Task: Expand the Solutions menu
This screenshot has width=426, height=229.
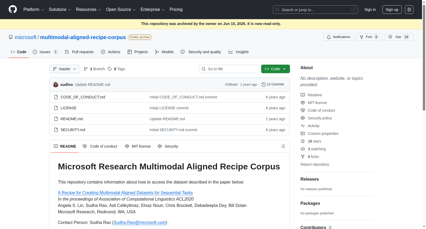Action: click(x=60, y=10)
